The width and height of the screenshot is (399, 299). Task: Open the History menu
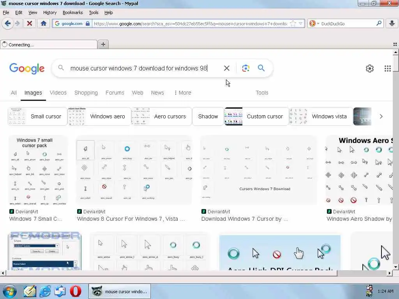click(49, 12)
